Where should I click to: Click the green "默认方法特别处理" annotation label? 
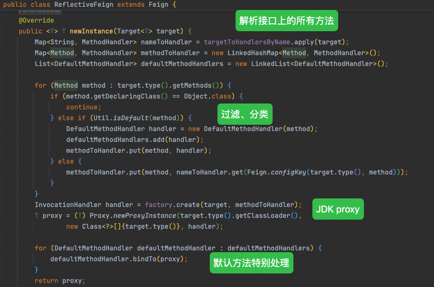click(251, 263)
